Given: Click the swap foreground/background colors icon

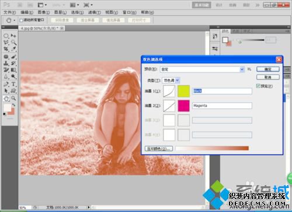Looking at the screenshot, I should pyautogui.click(x=13, y=105).
